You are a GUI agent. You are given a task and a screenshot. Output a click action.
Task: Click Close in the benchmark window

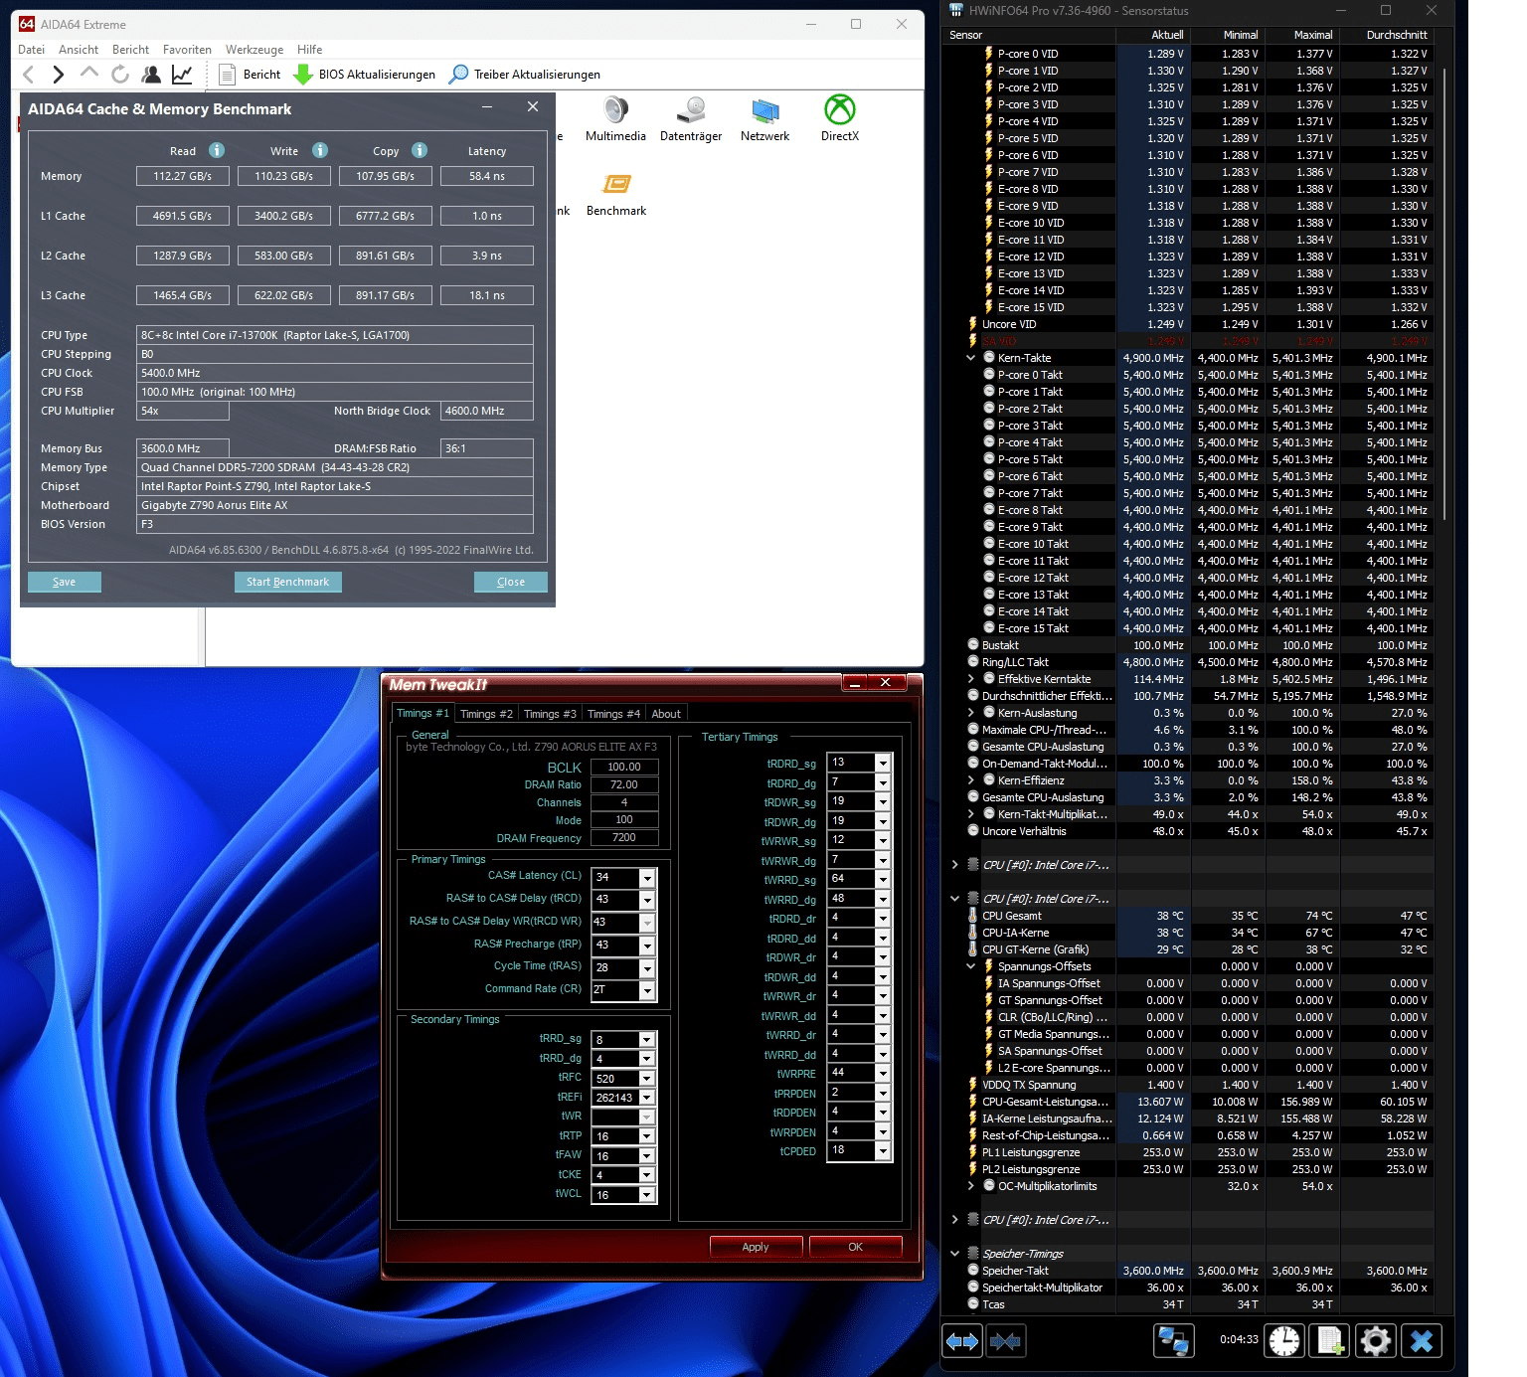click(x=511, y=582)
